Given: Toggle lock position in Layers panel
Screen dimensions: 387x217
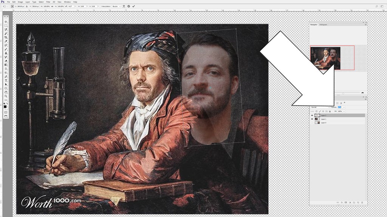Looking at the screenshot, I should point(323,112).
